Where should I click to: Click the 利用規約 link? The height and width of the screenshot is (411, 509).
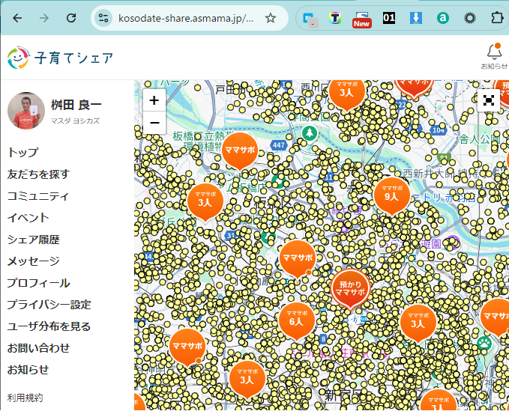[25, 398]
